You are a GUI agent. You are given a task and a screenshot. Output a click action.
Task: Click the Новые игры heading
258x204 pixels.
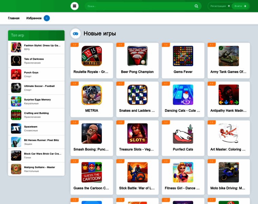[x=100, y=33]
